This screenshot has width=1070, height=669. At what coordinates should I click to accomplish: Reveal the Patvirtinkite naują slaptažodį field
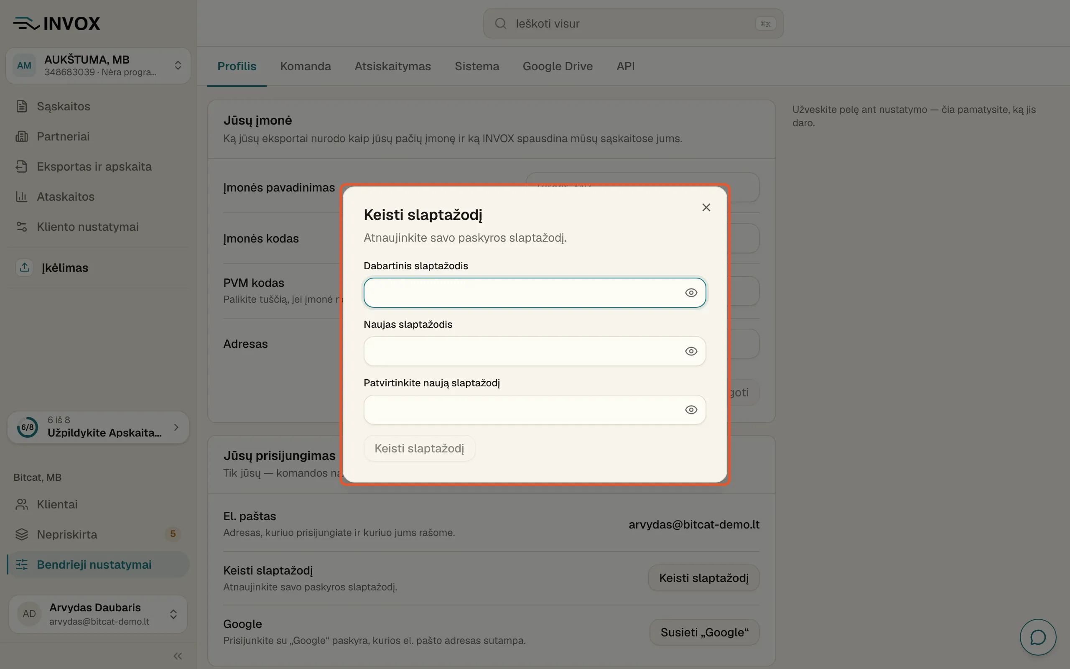(x=691, y=410)
